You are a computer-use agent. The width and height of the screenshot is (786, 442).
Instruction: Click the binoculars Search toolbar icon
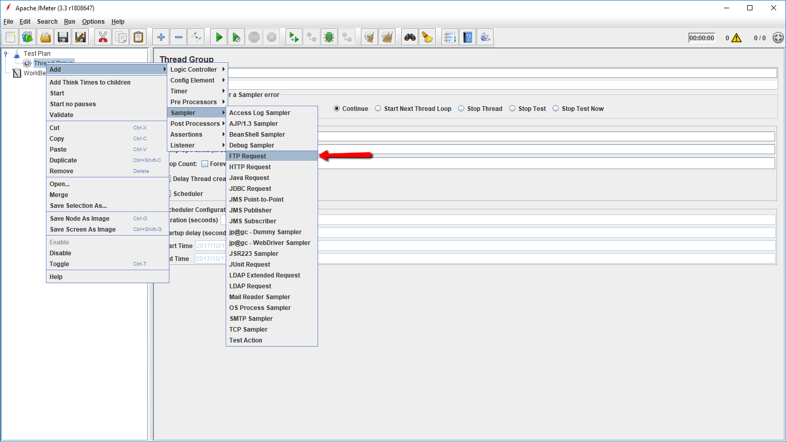pyautogui.click(x=410, y=37)
